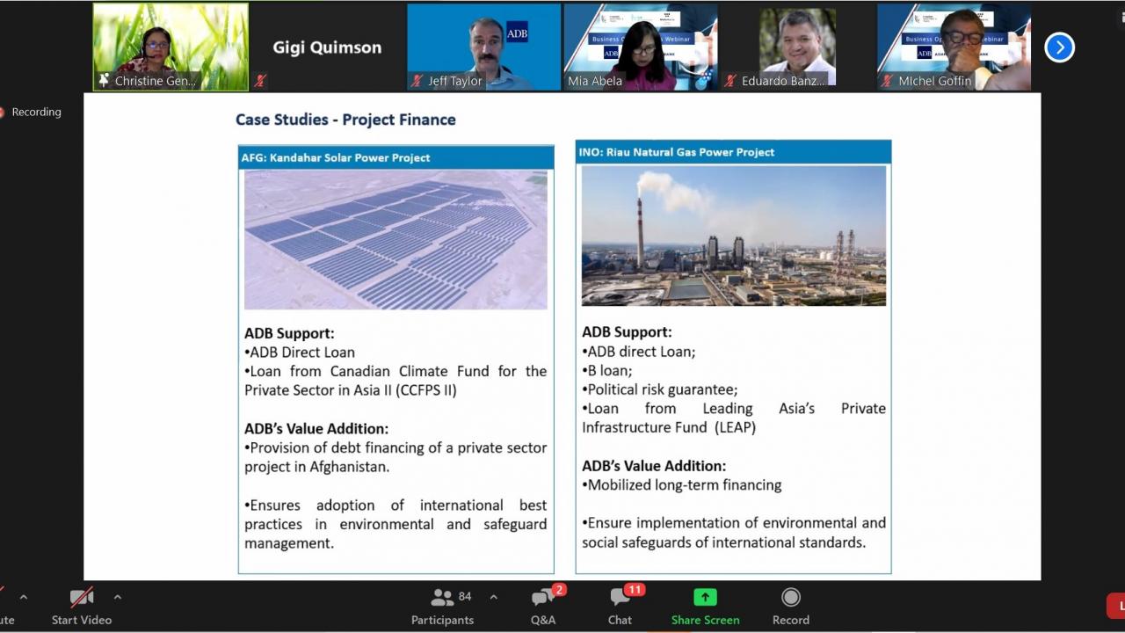1125x633 pixels.
Task: Click the Record button icon
Action: point(791,598)
